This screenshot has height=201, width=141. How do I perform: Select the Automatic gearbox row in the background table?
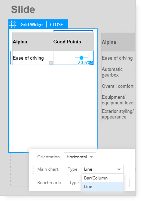(118, 72)
